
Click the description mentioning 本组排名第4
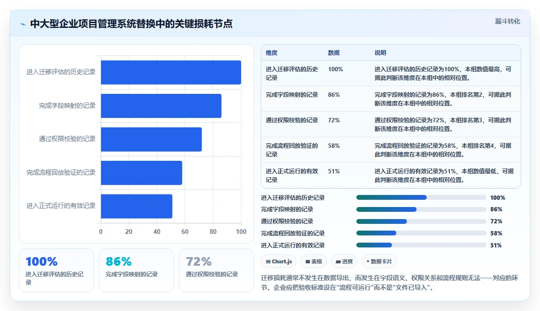(443, 150)
